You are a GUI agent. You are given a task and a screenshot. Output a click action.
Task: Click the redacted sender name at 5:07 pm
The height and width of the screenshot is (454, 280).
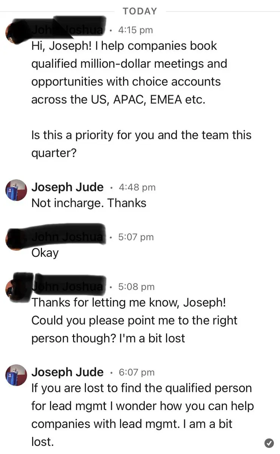pos(67,237)
